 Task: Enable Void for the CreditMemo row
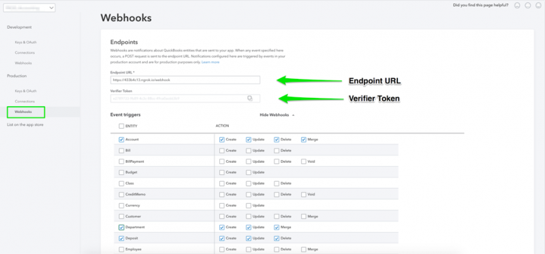(x=304, y=195)
